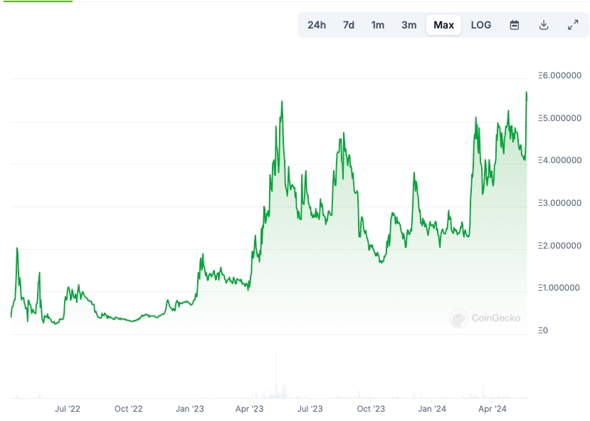Viewport: 590px width, 421px height.
Task: Select the 1m time range
Action: [x=378, y=25]
